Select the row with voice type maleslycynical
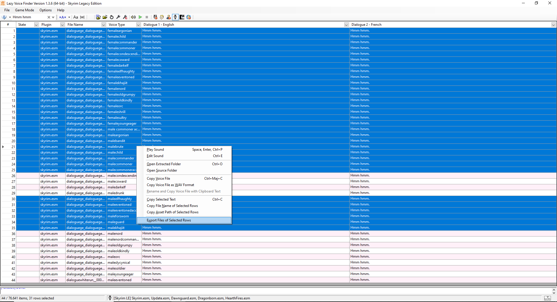 [x=278, y=263]
